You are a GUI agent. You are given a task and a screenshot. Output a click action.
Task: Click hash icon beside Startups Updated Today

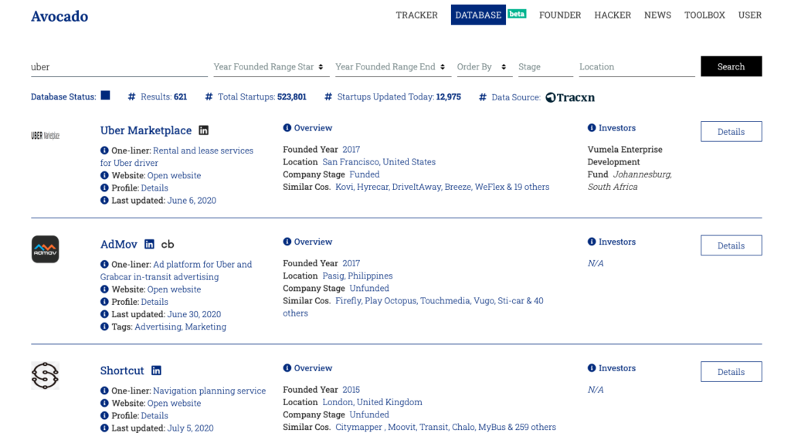(328, 96)
